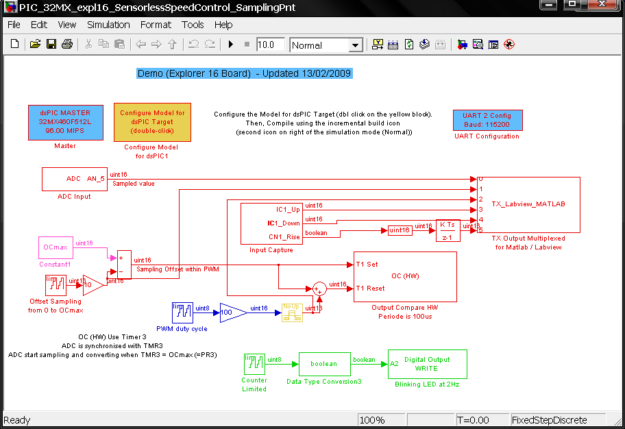625x429 pixels.
Task: Launch Model Explorer magnifier icon
Action: (478, 45)
